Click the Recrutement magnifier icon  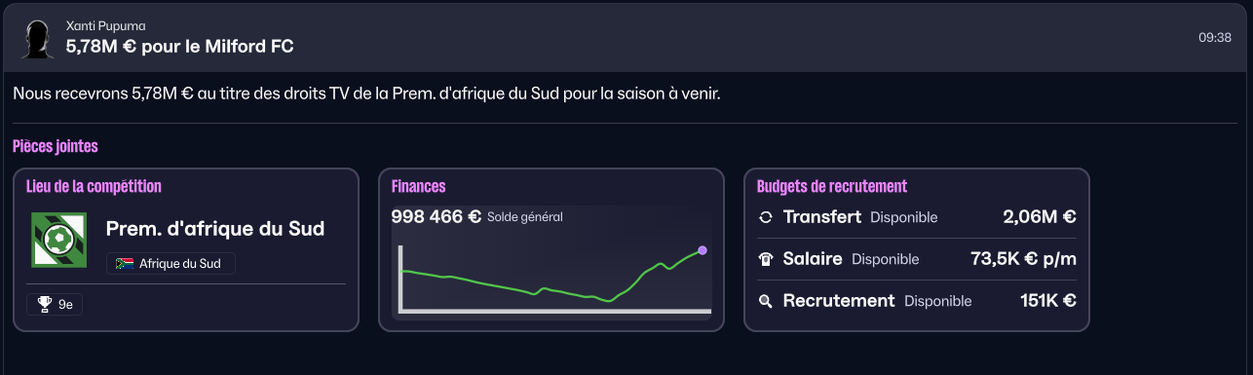point(766,301)
